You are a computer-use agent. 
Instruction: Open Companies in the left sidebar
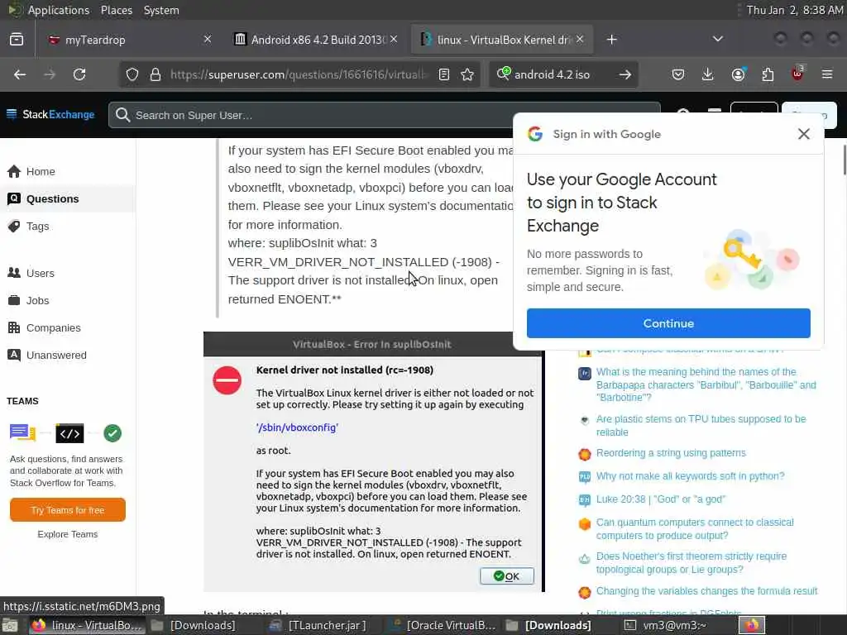[x=54, y=327]
